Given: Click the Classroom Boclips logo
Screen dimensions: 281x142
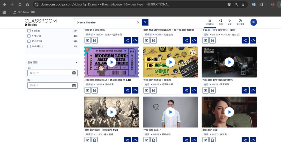Looking at the screenshot, I should (x=40, y=22).
